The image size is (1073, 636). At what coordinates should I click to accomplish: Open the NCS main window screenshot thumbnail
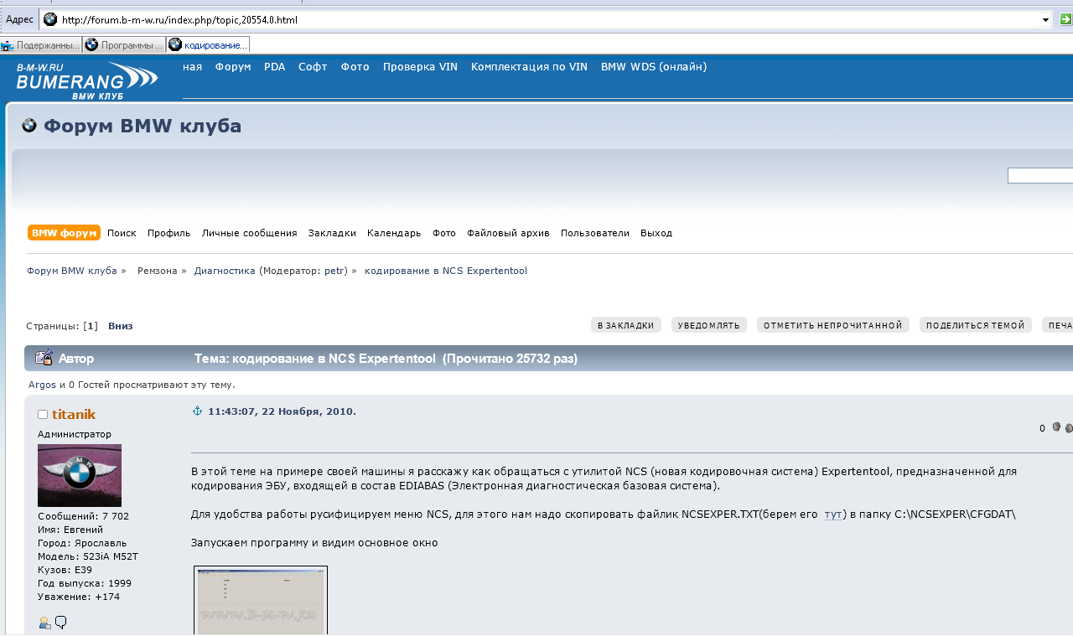pyautogui.click(x=261, y=600)
